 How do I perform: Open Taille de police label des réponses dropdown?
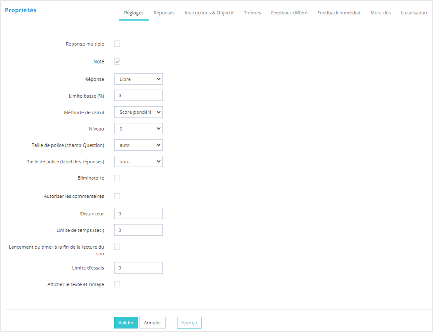tap(138, 162)
